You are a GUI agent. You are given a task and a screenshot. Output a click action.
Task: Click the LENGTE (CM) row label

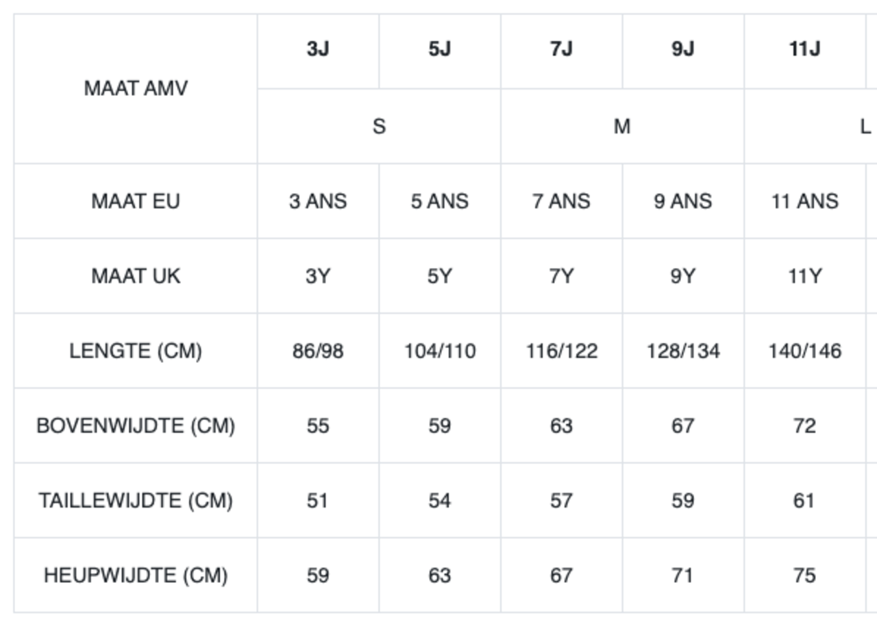pos(136,351)
